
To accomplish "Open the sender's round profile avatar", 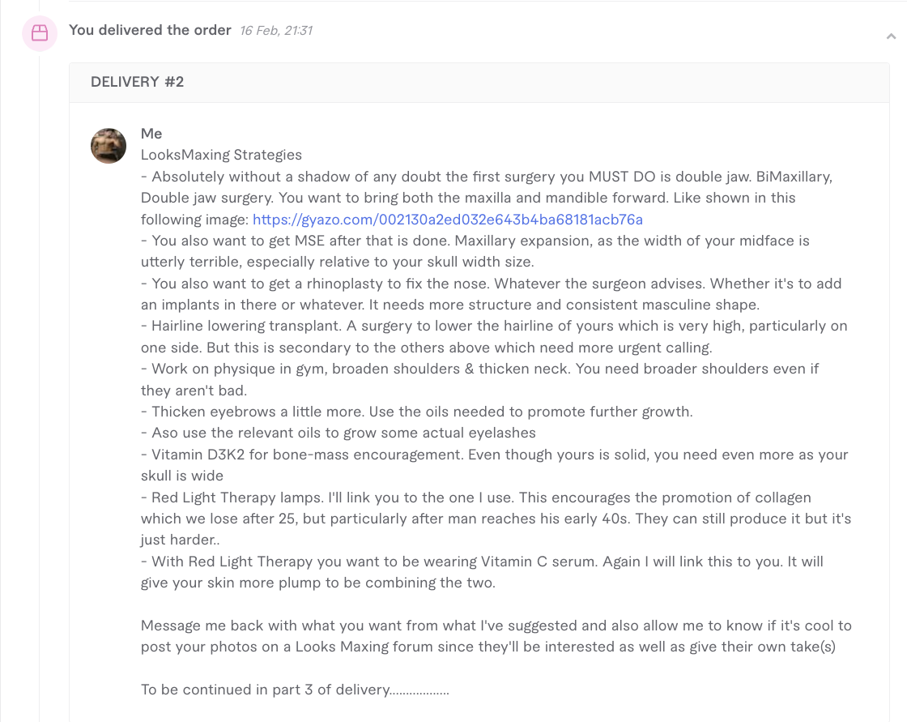I will tap(109, 146).
